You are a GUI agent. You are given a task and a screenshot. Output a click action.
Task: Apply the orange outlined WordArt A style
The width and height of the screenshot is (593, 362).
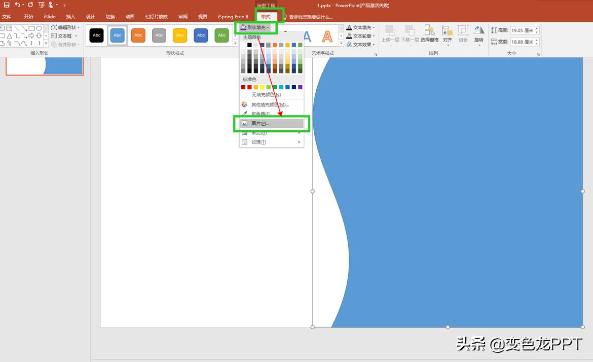point(327,37)
